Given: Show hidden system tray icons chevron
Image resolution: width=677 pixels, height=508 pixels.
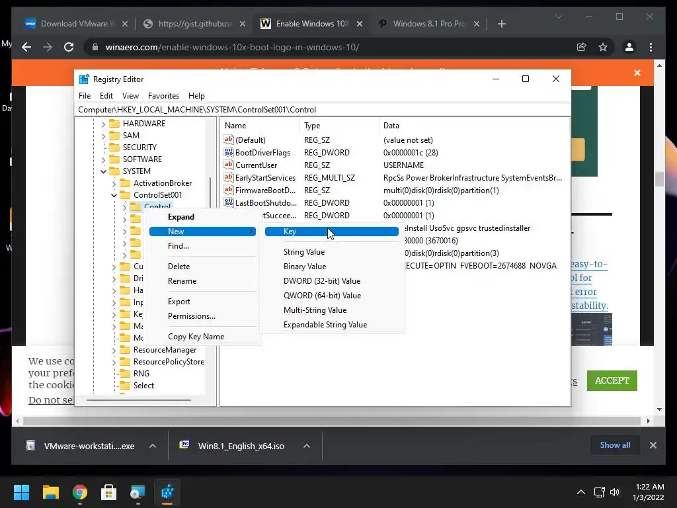Looking at the screenshot, I should tap(581, 492).
